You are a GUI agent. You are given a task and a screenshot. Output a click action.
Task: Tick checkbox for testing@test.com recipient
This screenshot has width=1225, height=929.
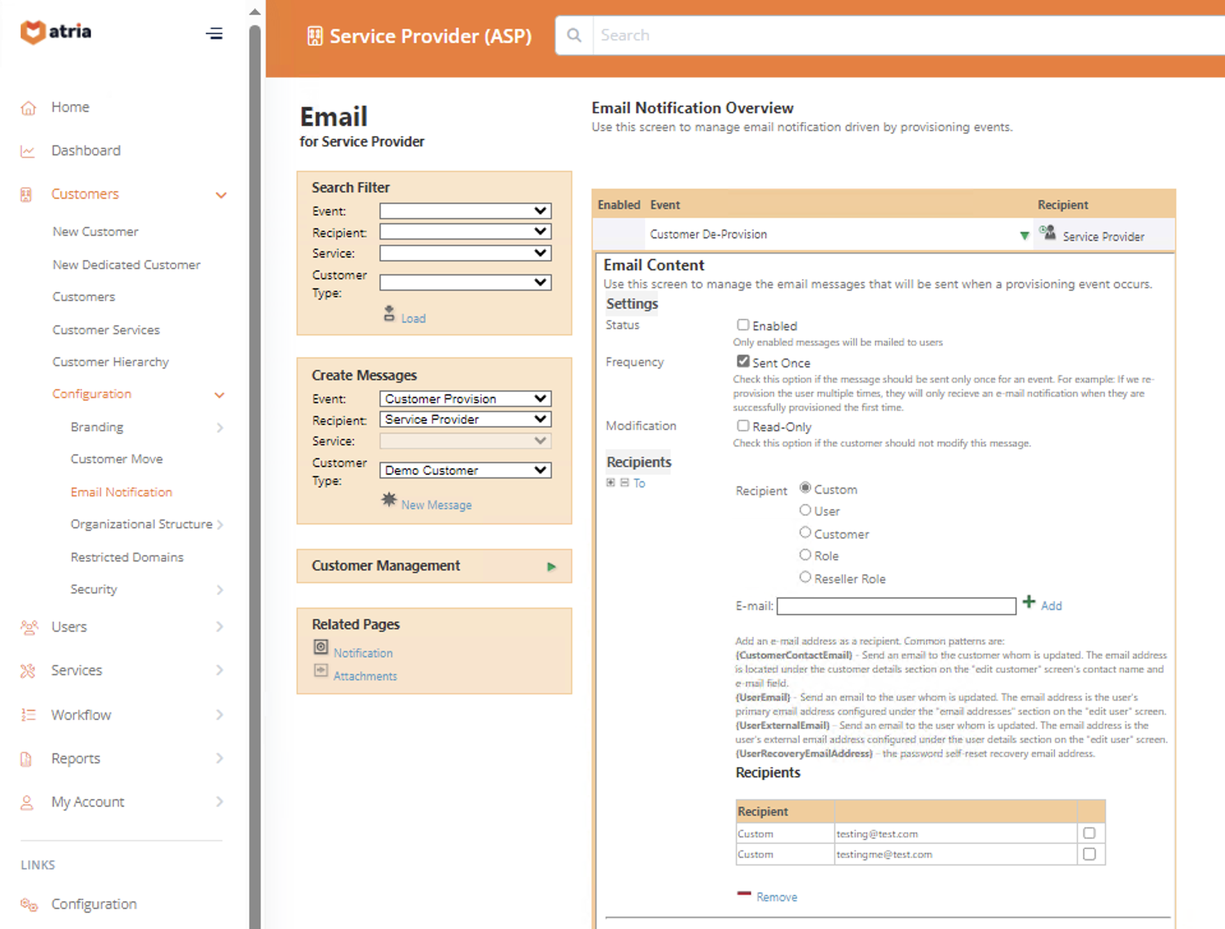pyautogui.click(x=1089, y=833)
